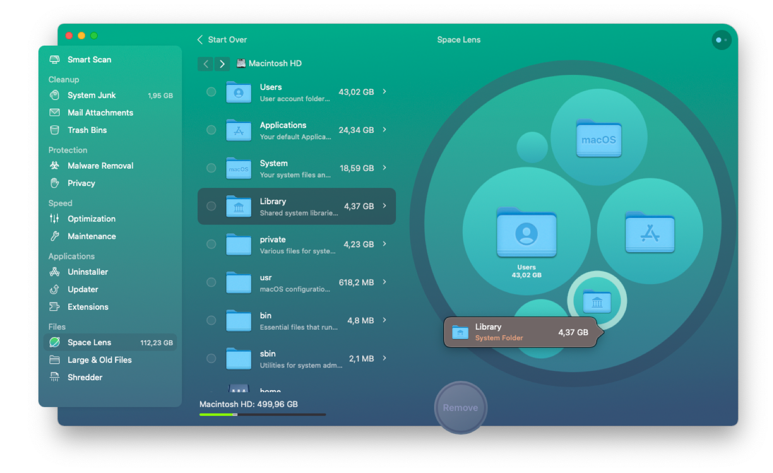Expand the Users folder chevron
773x473 pixels.
pyautogui.click(x=385, y=92)
